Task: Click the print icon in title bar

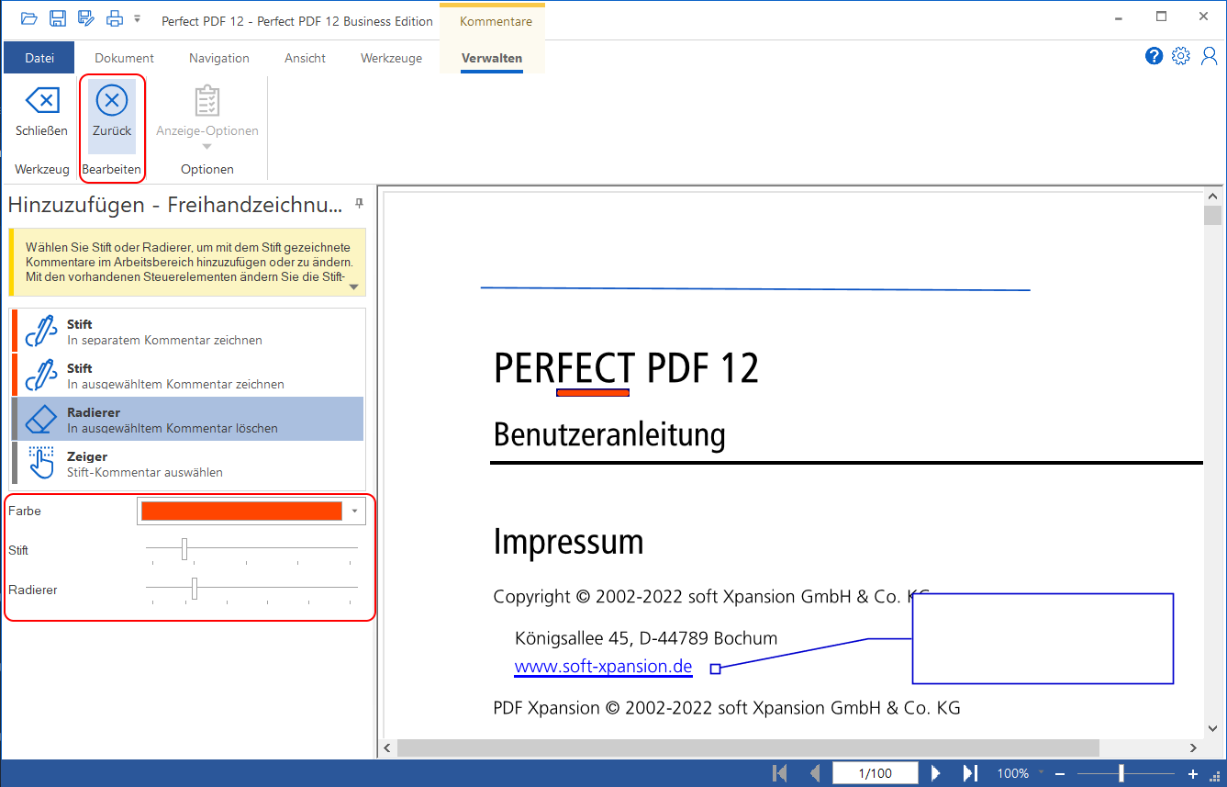Action: click(114, 18)
